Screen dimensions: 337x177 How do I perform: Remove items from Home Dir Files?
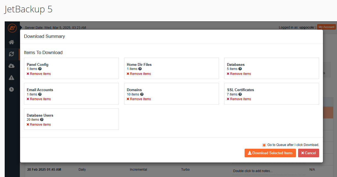[139, 74]
